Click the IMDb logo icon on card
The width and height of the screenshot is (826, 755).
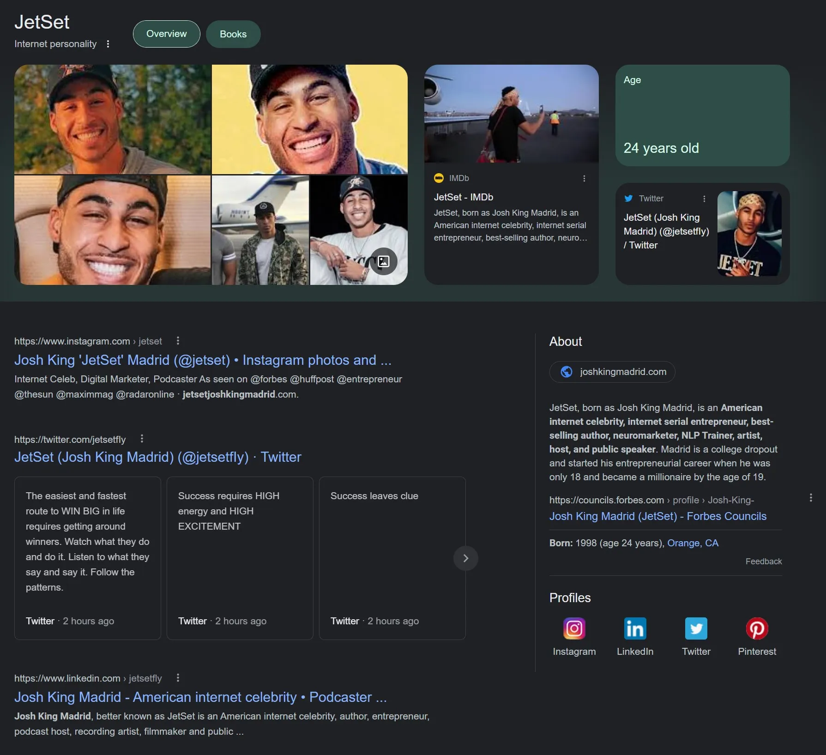[x=439, y=178]
